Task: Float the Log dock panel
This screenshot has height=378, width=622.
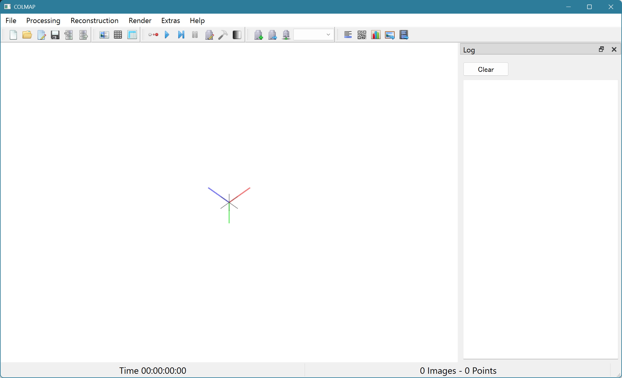Action: coord(601,49)
